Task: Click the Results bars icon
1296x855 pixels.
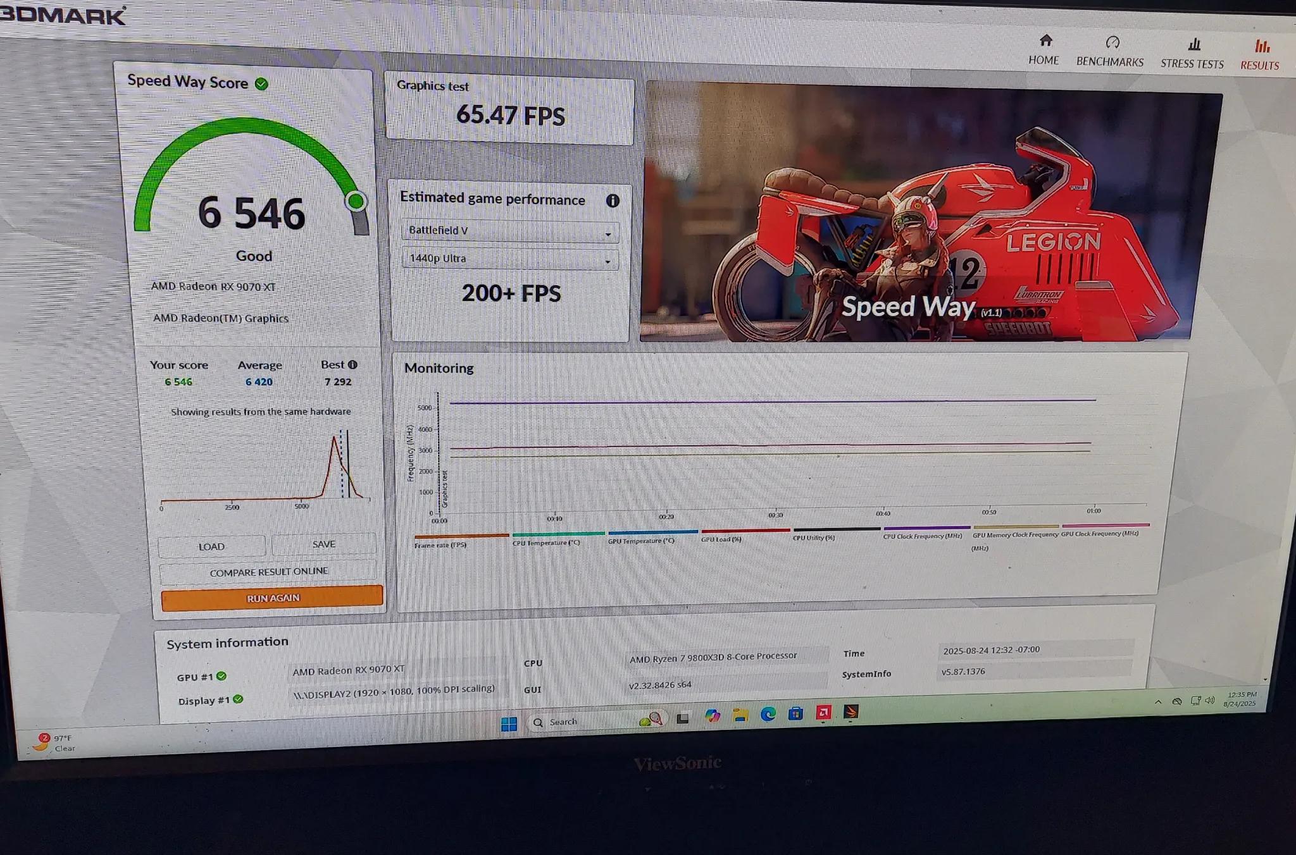Action: pos(1262,46)
